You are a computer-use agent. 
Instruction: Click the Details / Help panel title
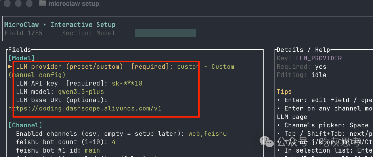coord(303,50)
